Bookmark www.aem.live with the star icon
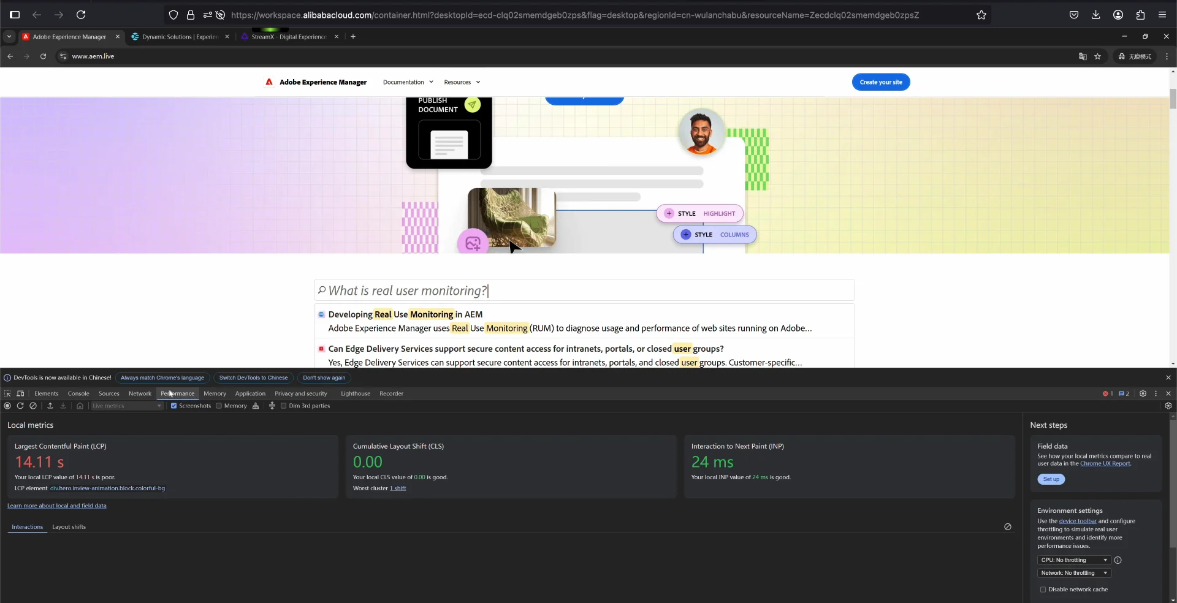Screen dimensions: 1177x603 coord(1097,56)
